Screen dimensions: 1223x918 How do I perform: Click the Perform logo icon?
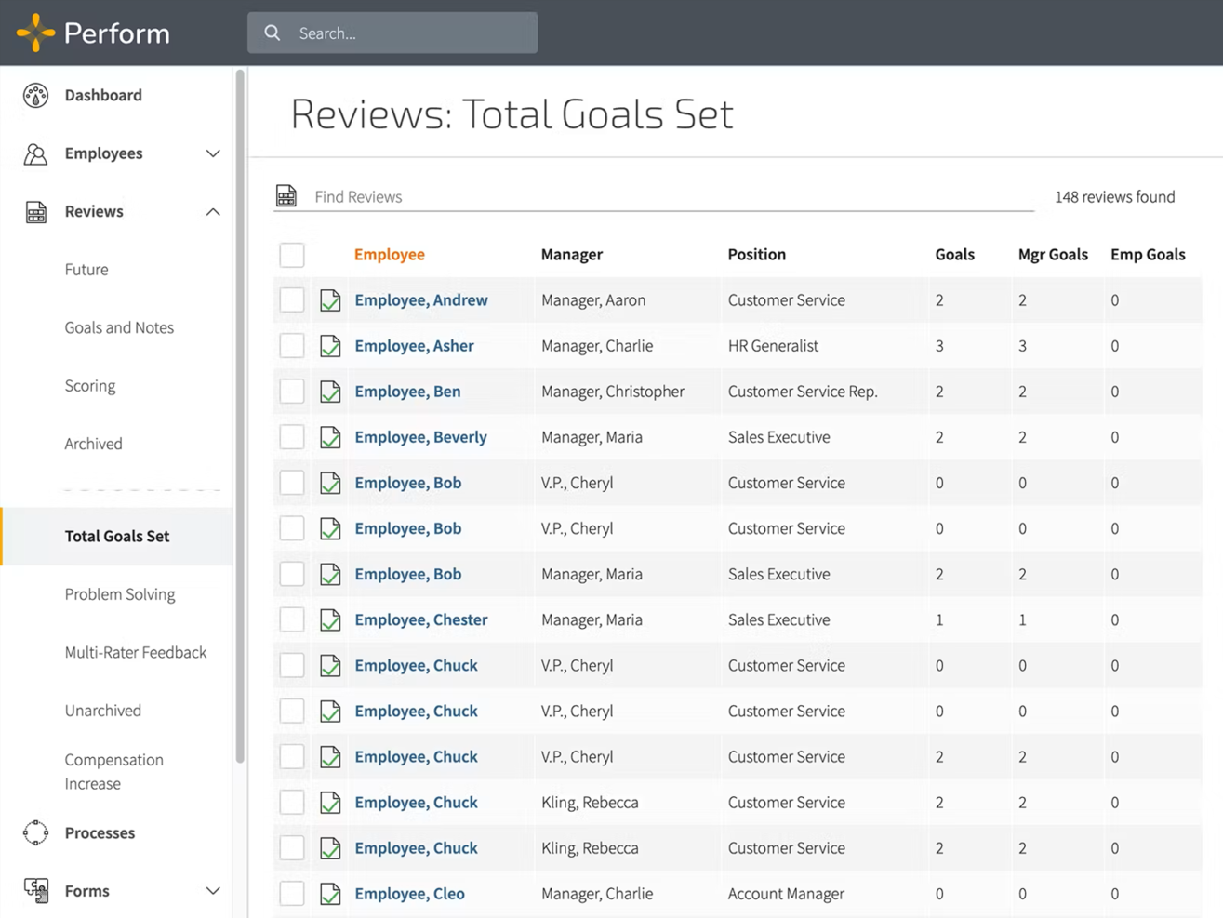[35, 33]
